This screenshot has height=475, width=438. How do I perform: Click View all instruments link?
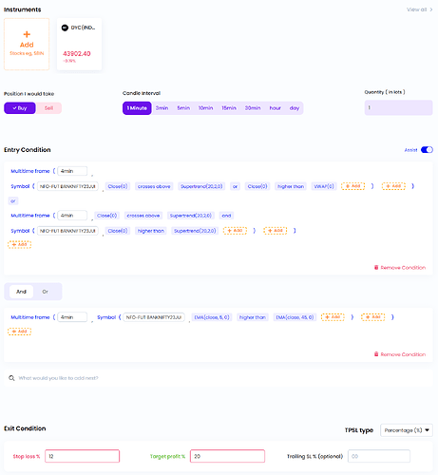417,9
